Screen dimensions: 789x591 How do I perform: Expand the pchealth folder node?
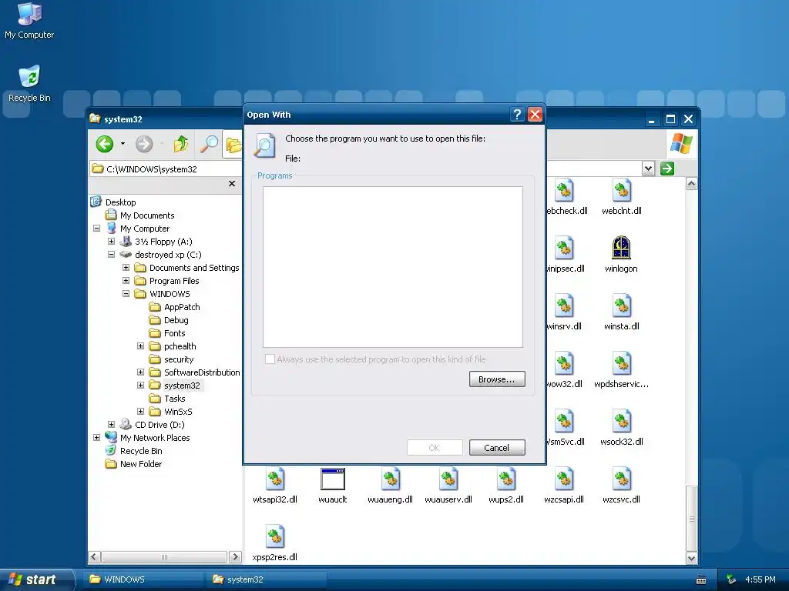pyautogui.click(x=140, y=346)
